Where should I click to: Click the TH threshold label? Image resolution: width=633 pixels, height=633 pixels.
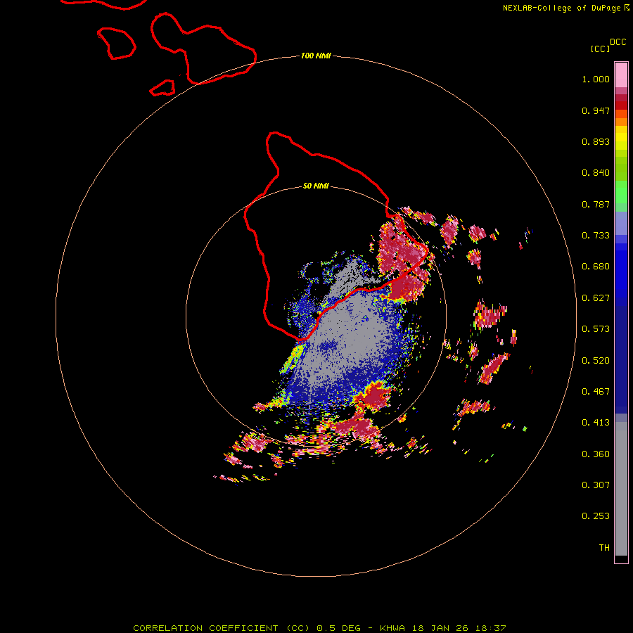pos(604,548)
